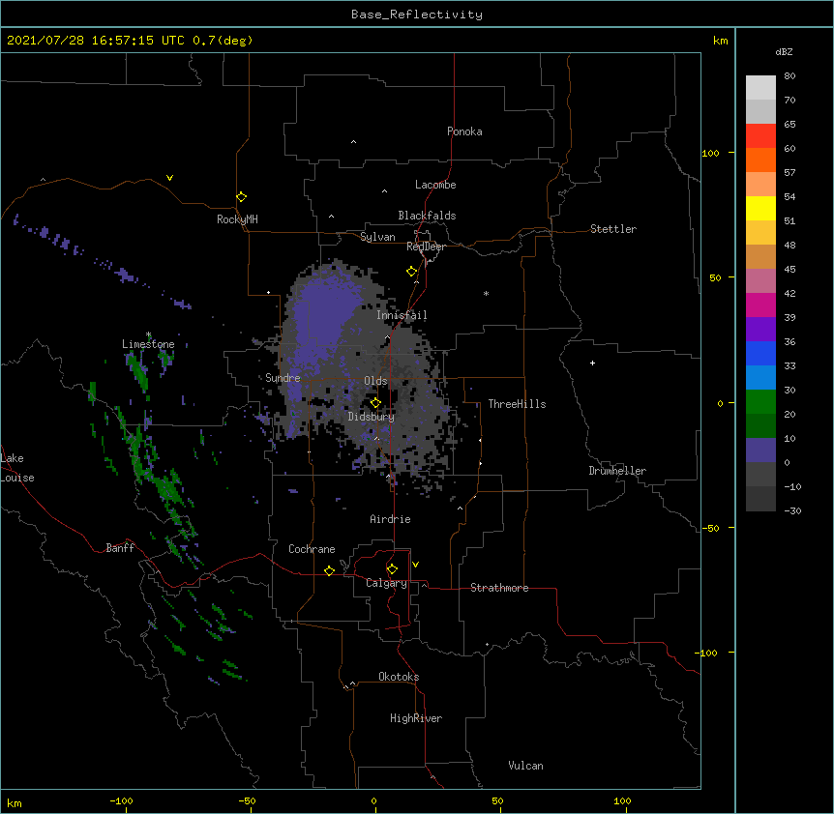Click the HighRiver city label
The height and width of the screenshot is (814, 834).
pos(416,718)
